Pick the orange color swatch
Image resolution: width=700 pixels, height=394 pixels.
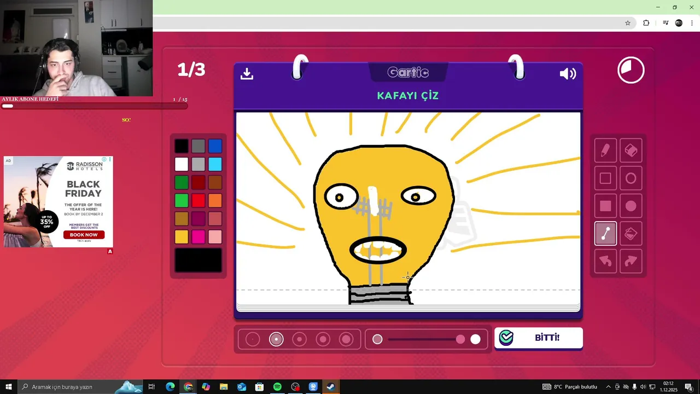coord(215,200)
